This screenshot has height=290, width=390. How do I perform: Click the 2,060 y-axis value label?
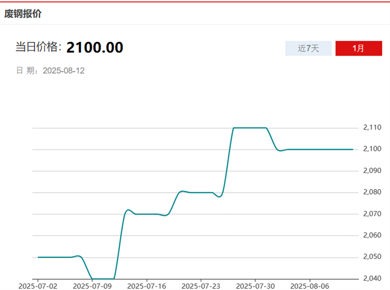click(x=372, y=236)
